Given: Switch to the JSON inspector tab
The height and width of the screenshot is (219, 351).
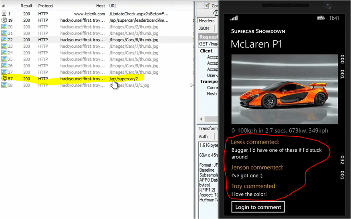Looking at the screenshot, I should coord(204,28).
